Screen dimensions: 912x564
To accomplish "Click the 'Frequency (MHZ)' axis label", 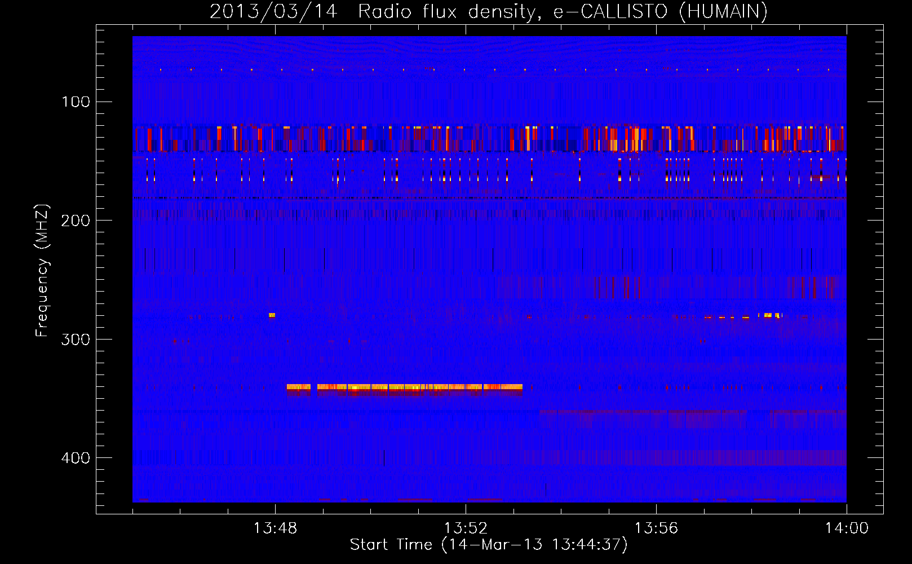I will [x=42, y=271].
